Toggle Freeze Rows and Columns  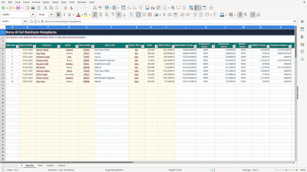point(196,8)
